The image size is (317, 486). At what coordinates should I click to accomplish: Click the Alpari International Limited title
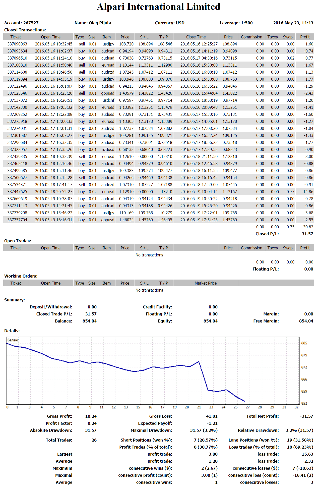(x=158, y=7)
